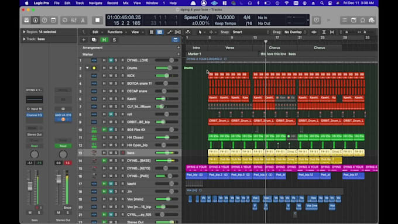
Task: Switch to list view icon
Action: click(151, 32)
